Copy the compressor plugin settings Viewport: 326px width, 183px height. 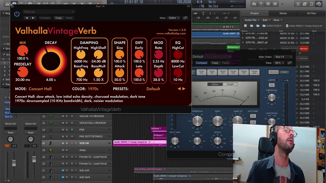pos(215,63)
